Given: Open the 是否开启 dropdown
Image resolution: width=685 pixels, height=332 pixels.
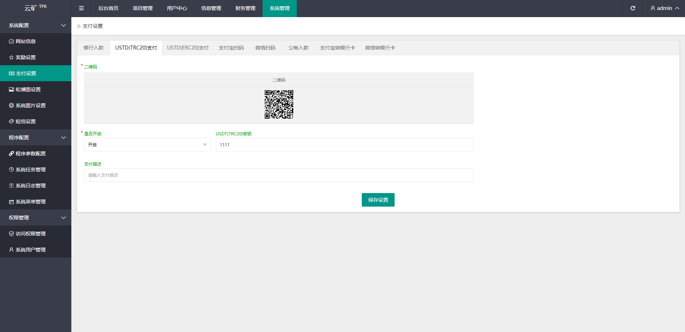Looking at the screenshot, I should click(147, 145).
